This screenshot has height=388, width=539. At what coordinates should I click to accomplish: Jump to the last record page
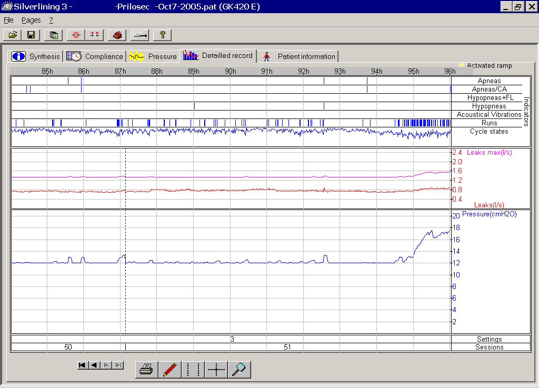click(x=118, y=365)
